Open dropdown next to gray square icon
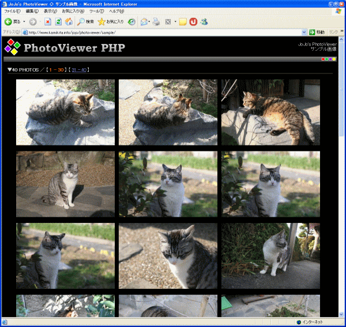346x327 pixels. point(175,22)
